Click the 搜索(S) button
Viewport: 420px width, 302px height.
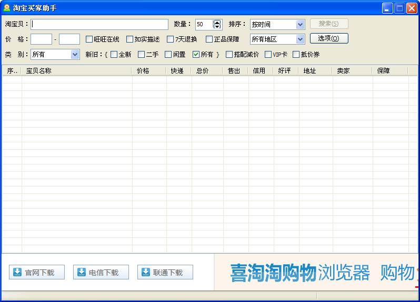point(329,24)
